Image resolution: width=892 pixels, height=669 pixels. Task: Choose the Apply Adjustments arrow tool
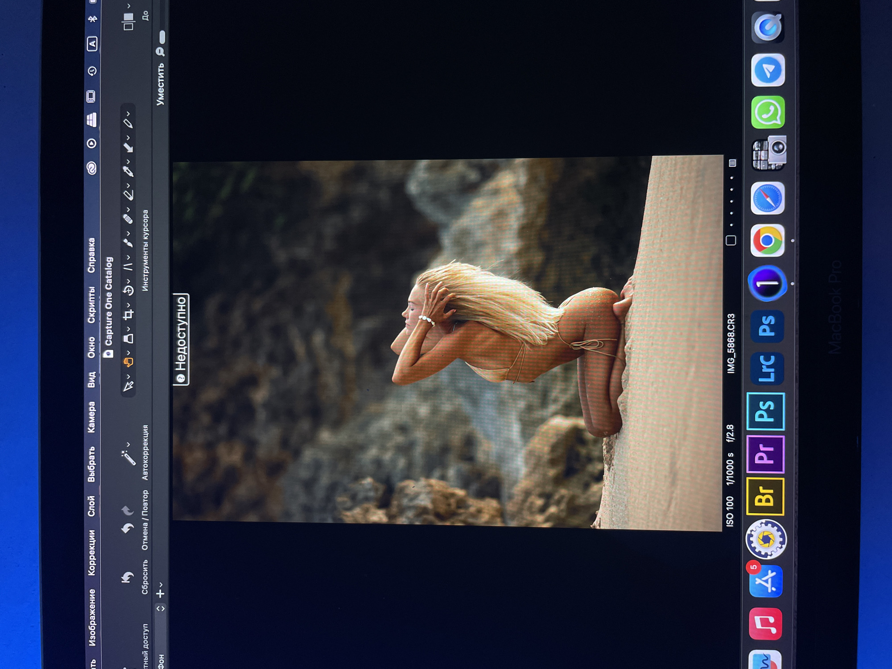[128, 148]
